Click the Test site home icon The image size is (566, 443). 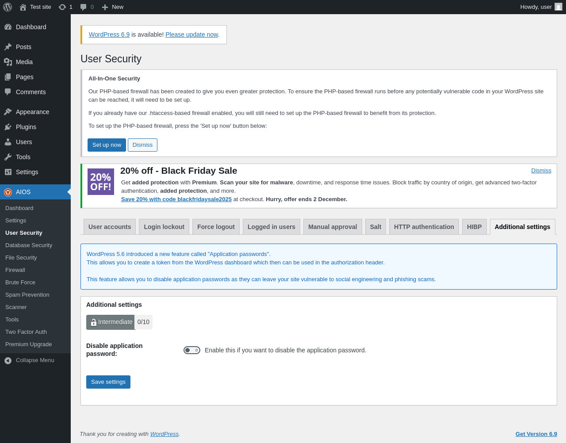(23, 7)
